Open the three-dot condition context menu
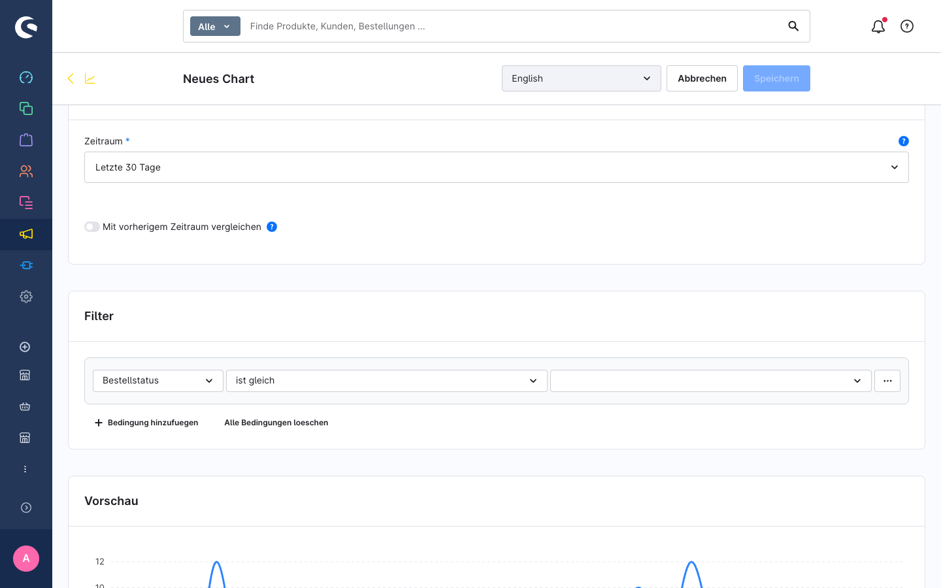Screen dimensions: 941x588 point(887,381)
